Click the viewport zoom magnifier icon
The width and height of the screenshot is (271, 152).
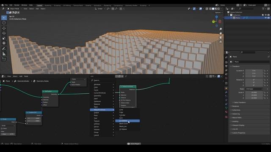click(221, 29)
